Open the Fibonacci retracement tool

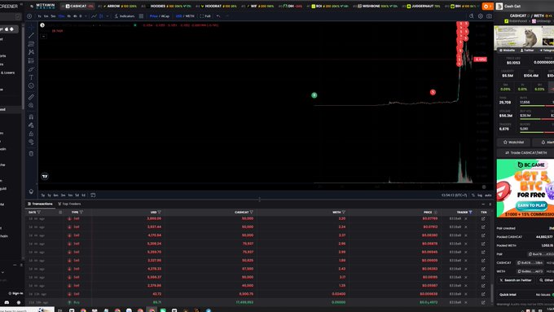31,44
